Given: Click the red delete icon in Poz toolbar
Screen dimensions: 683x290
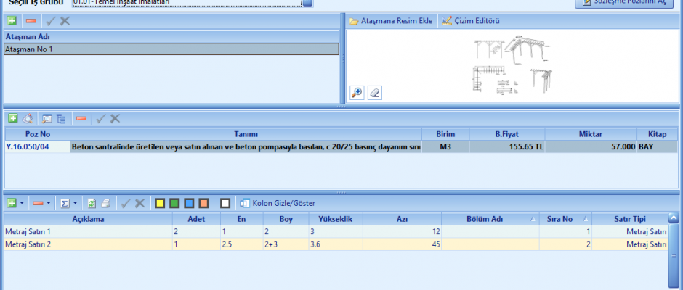Looking at the screenshot, I should (81, 118).
